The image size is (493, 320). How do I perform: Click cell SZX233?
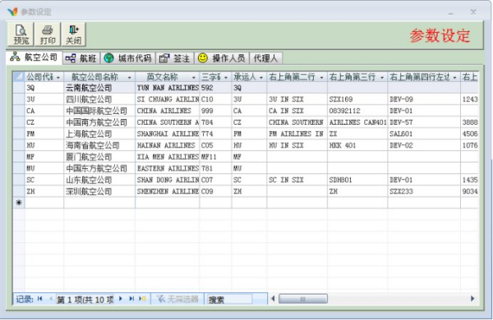click(x=424, y=191)
